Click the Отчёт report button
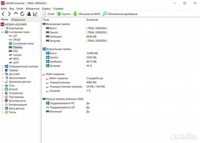Screen dimensions: 200x143 [48, 14]
